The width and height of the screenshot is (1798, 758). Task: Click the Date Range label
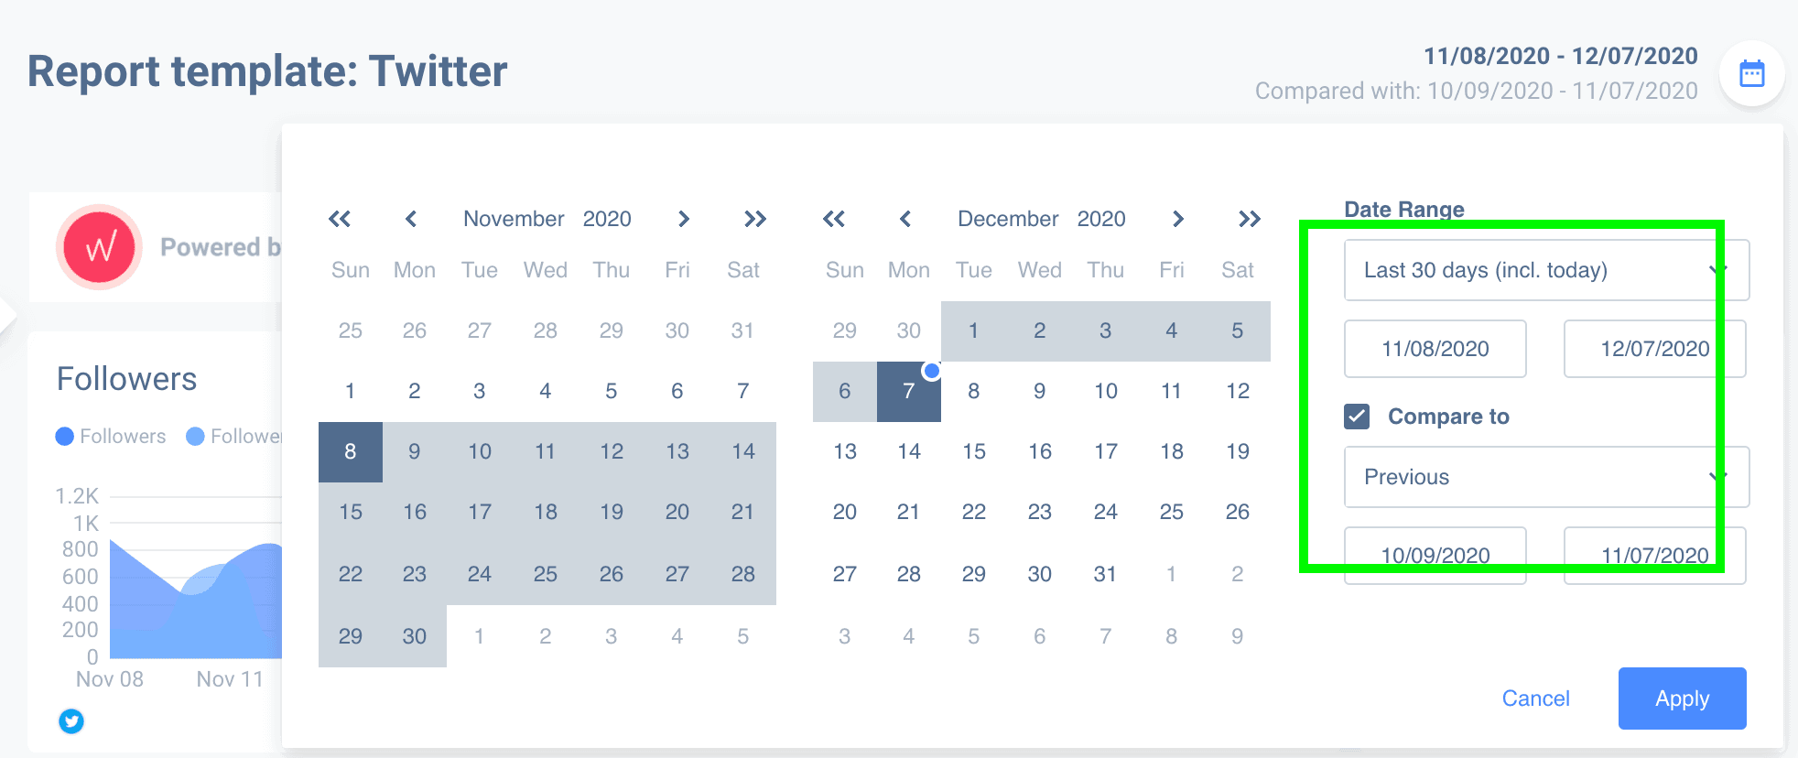click(x=1404, y=210)
